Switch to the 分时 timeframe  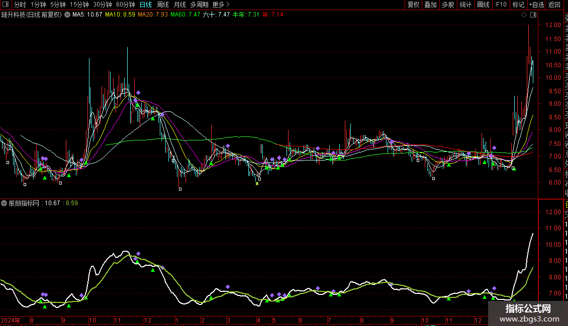click(x=20, y=5)
